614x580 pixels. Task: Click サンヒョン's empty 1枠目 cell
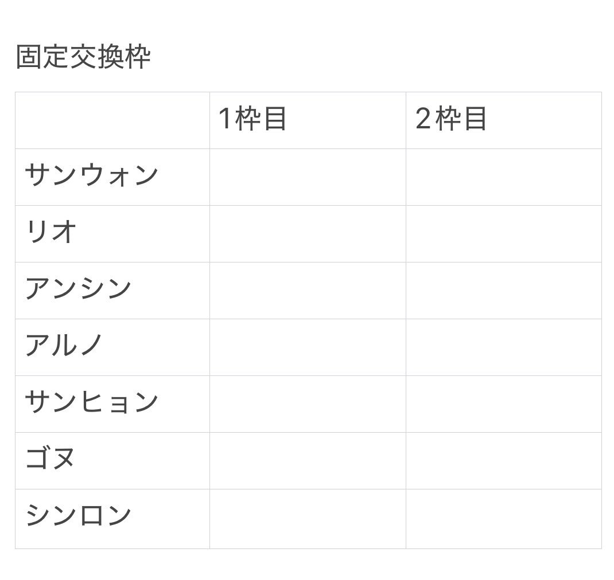[x=308, y=404]
